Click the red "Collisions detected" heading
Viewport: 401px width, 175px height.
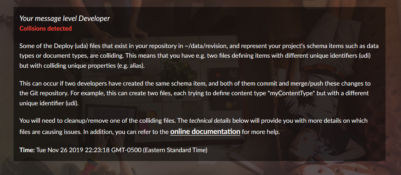[46, 28]
